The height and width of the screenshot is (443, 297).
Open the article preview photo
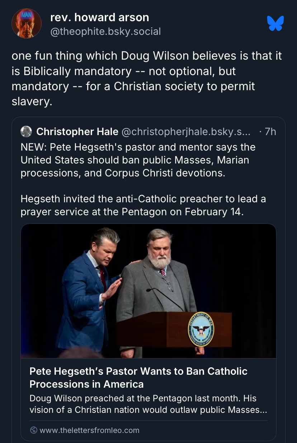(148, 291)
